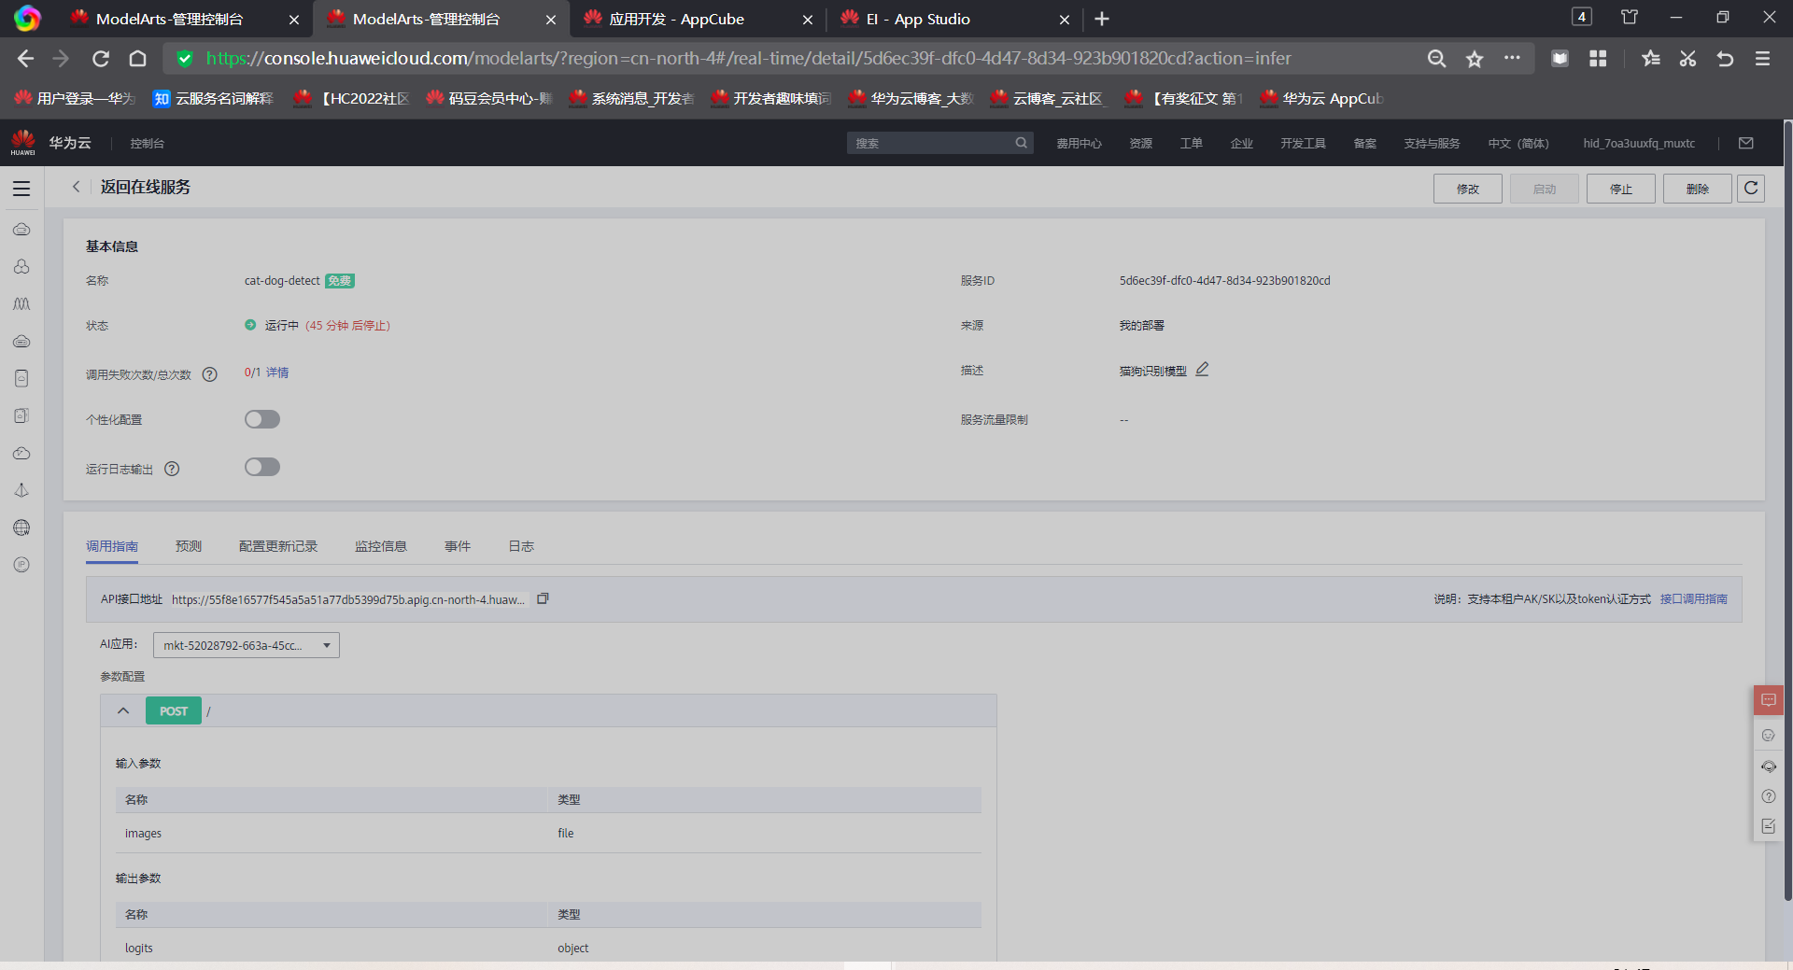1793x970 pixels.
Task: Click the 免费 tag next to cat-dog-detect
Action: coord(340,281)
